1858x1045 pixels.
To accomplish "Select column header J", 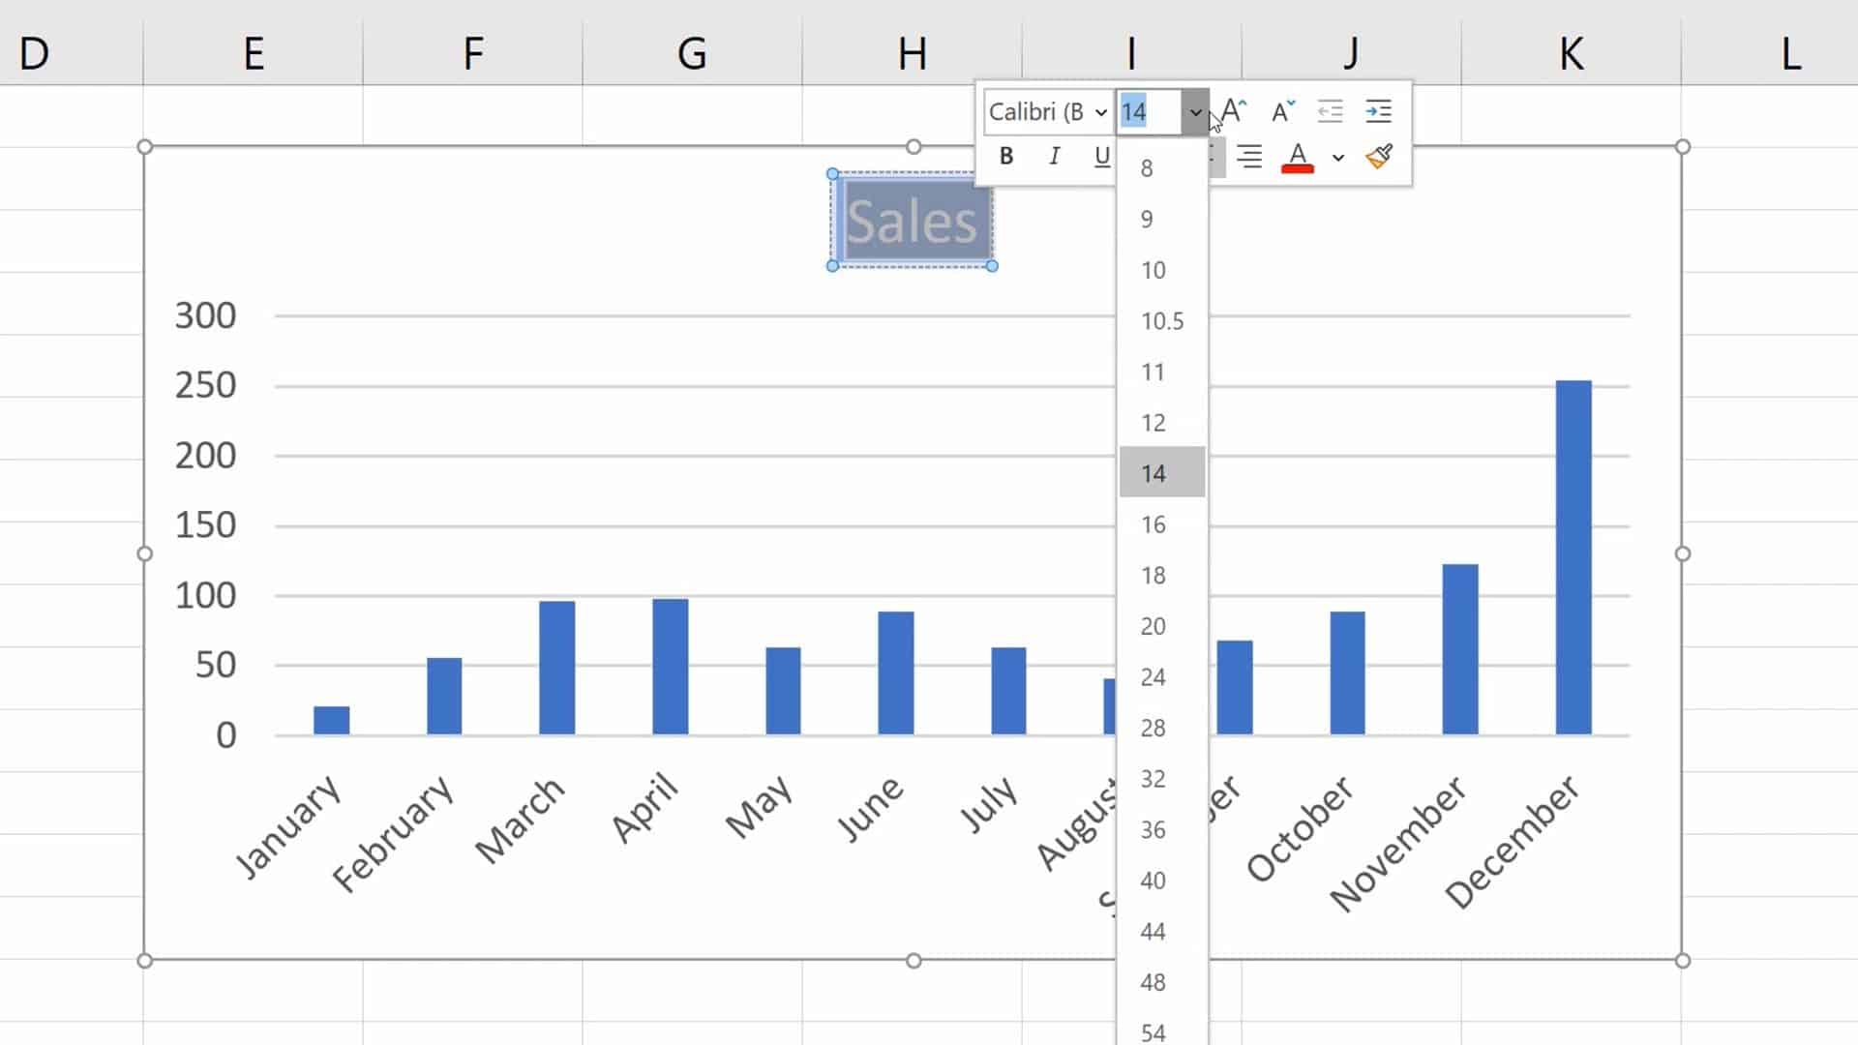I will point(1351,53).
